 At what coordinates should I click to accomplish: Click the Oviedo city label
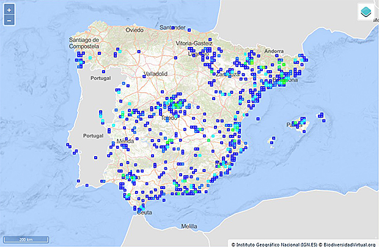click(134, 29)
